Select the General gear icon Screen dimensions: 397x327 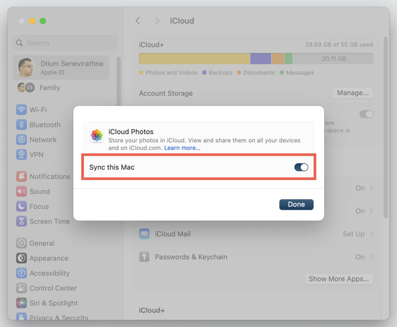click(21, 243)
